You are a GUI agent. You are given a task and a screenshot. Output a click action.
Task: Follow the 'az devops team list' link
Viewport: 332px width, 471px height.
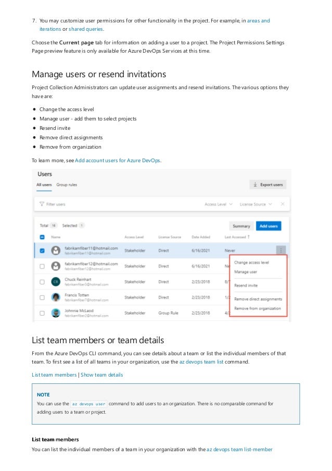(201, 362)
